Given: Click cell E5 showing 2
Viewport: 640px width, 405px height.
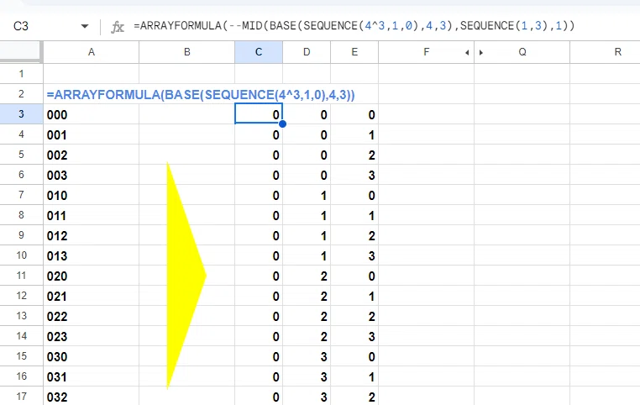Looking at the screenshot, I should pos(354,155).
